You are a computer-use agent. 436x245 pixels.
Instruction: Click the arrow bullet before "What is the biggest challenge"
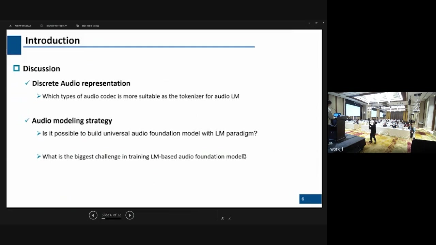point(39,157)
